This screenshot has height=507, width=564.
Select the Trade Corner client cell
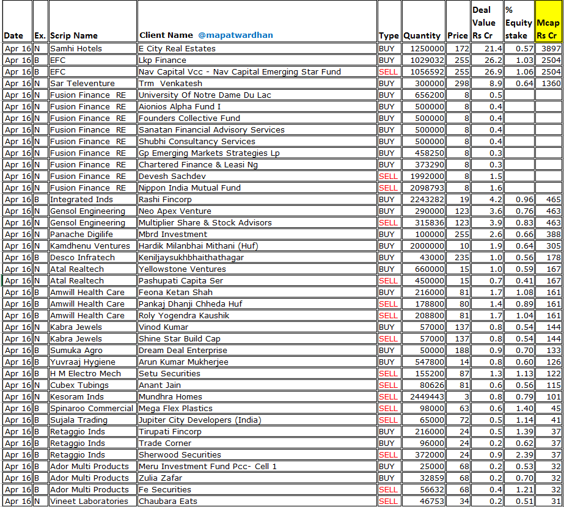pyautogui.click(x=257, y=443)
